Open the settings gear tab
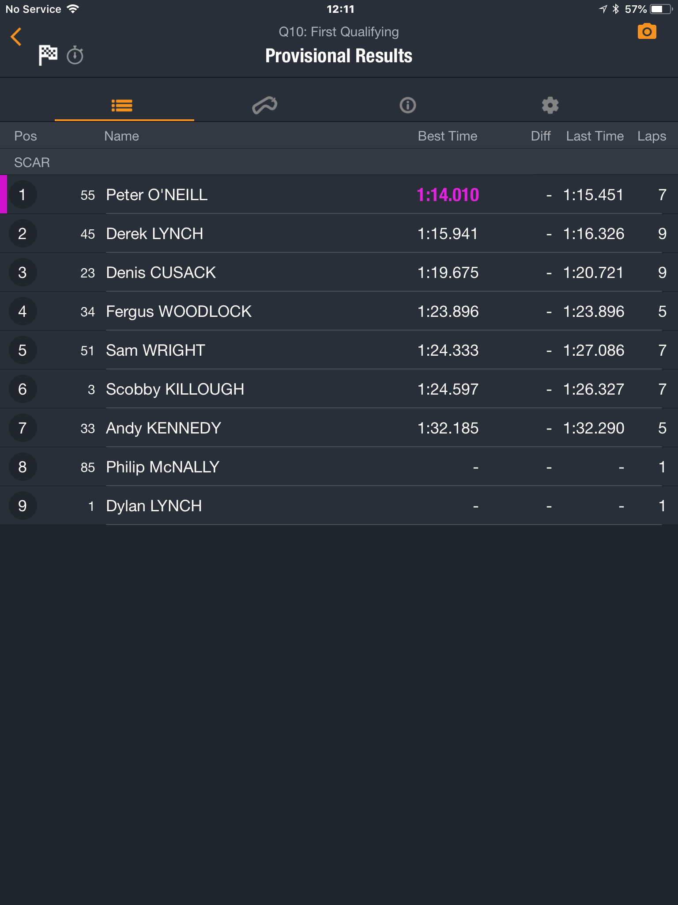The width and height of the screenshot is (678, 905). pos(550,105)
